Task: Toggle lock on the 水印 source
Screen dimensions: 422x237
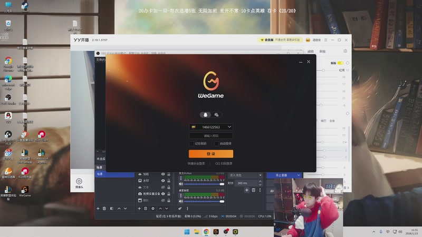Action: coord(169,181)
